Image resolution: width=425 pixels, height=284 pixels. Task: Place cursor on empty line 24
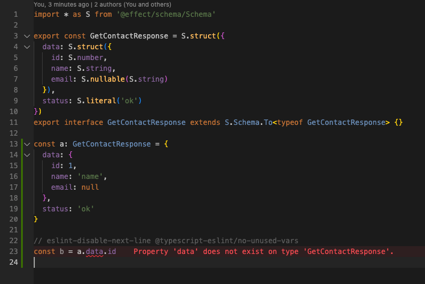(x=228, y=262)
